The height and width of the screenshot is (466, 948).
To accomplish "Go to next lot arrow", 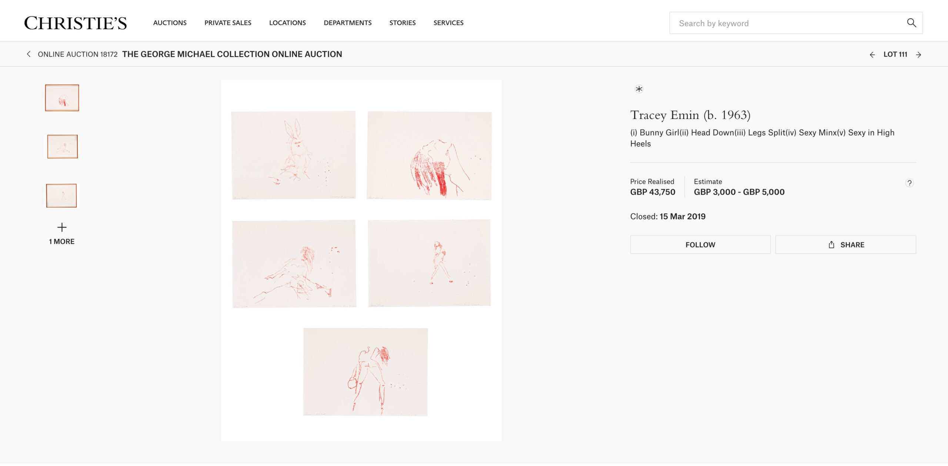I will 918,55.
